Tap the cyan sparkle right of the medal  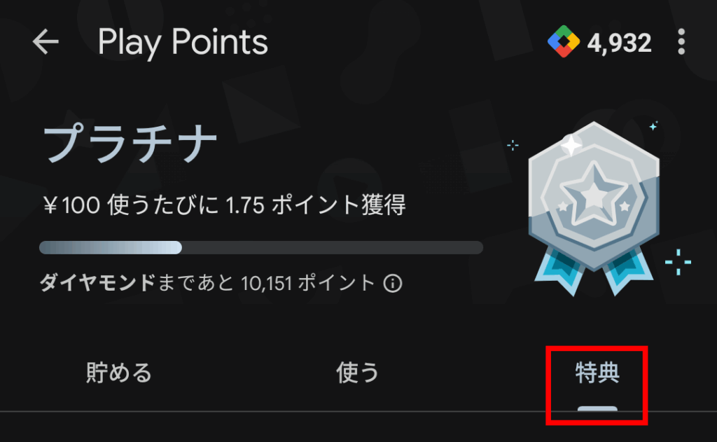pos(678,262)
